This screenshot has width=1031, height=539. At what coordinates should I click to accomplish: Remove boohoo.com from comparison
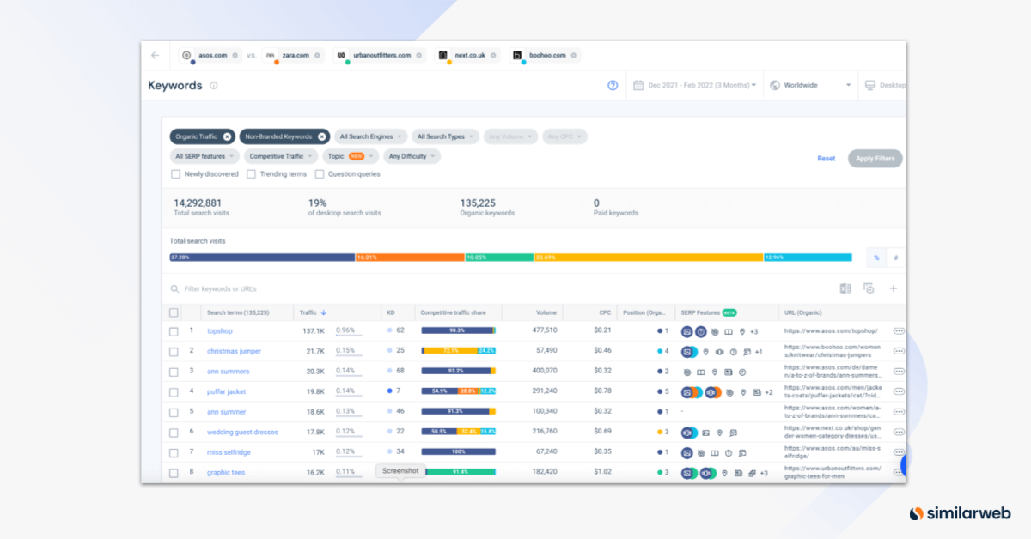pyautogui.click(x=574, y=55)
